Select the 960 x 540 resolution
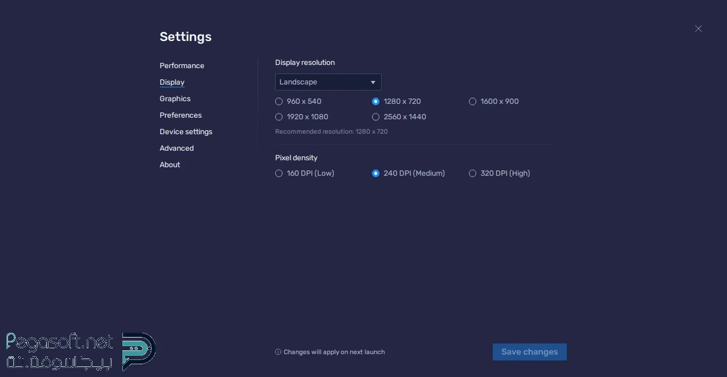 tap(279, 102)
